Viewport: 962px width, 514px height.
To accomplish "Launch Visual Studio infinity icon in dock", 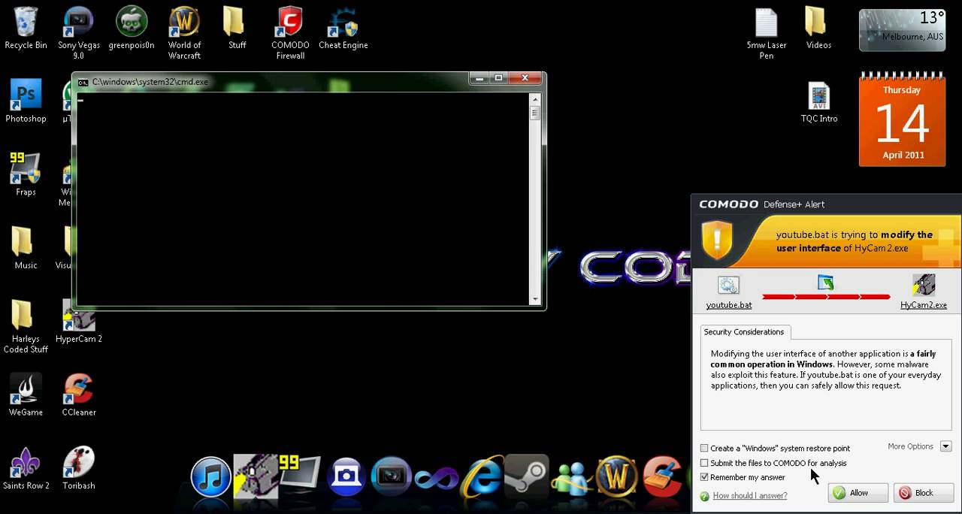I will tap(437, 477).
